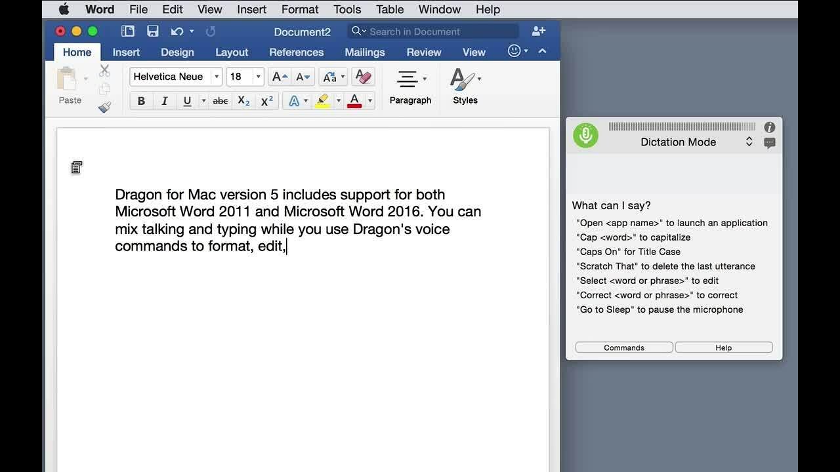Screen dimensions: 840x472
Task: Switch to the Design tab
Action: [x=177, y=52]
